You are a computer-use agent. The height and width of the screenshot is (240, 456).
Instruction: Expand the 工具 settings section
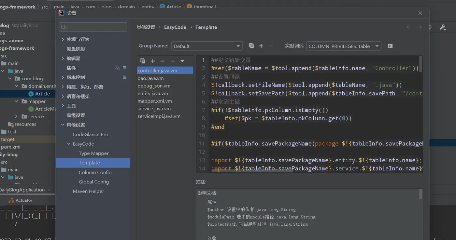click(x=63, y=106)
